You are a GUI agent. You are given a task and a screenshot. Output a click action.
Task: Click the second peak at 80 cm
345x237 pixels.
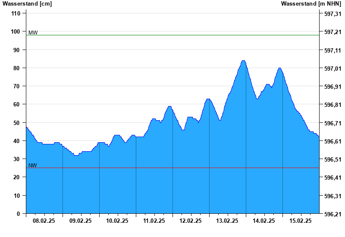point(279,68)
